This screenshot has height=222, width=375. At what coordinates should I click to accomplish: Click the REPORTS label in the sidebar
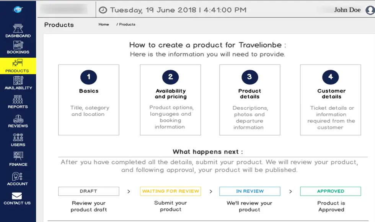pyautogui.click(x=18, y=107)
